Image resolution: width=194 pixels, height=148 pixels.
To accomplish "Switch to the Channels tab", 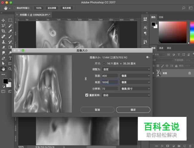I will (161, 48).
